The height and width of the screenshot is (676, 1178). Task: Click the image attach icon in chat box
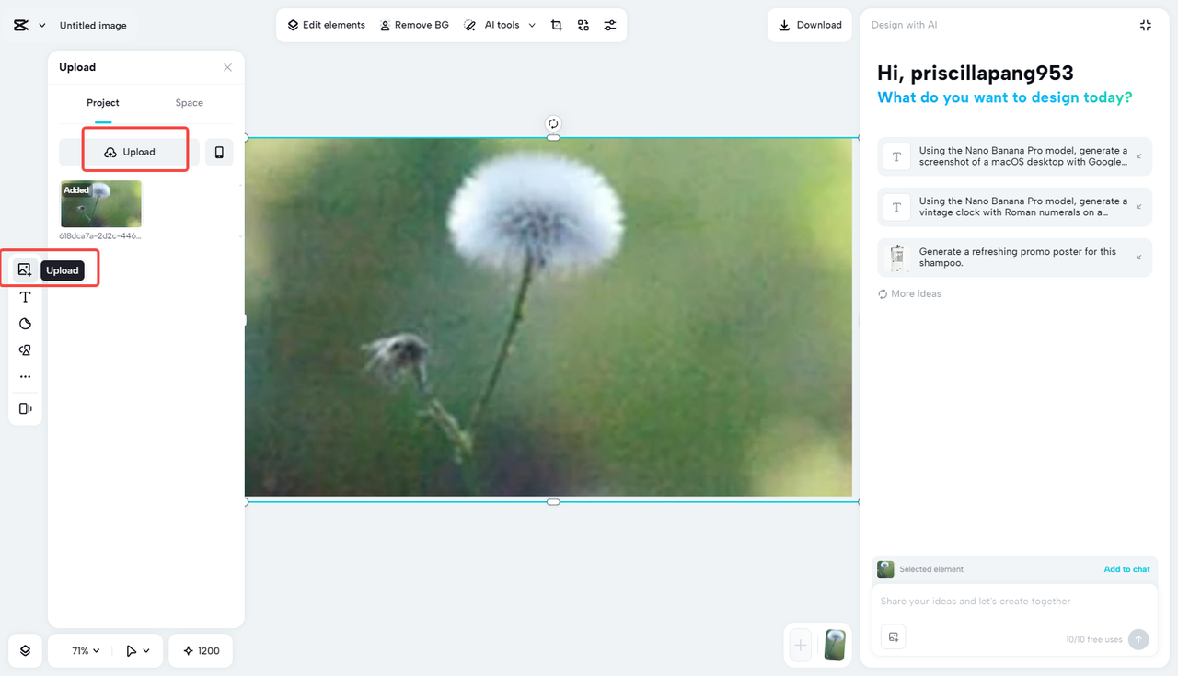click(893, 636)
